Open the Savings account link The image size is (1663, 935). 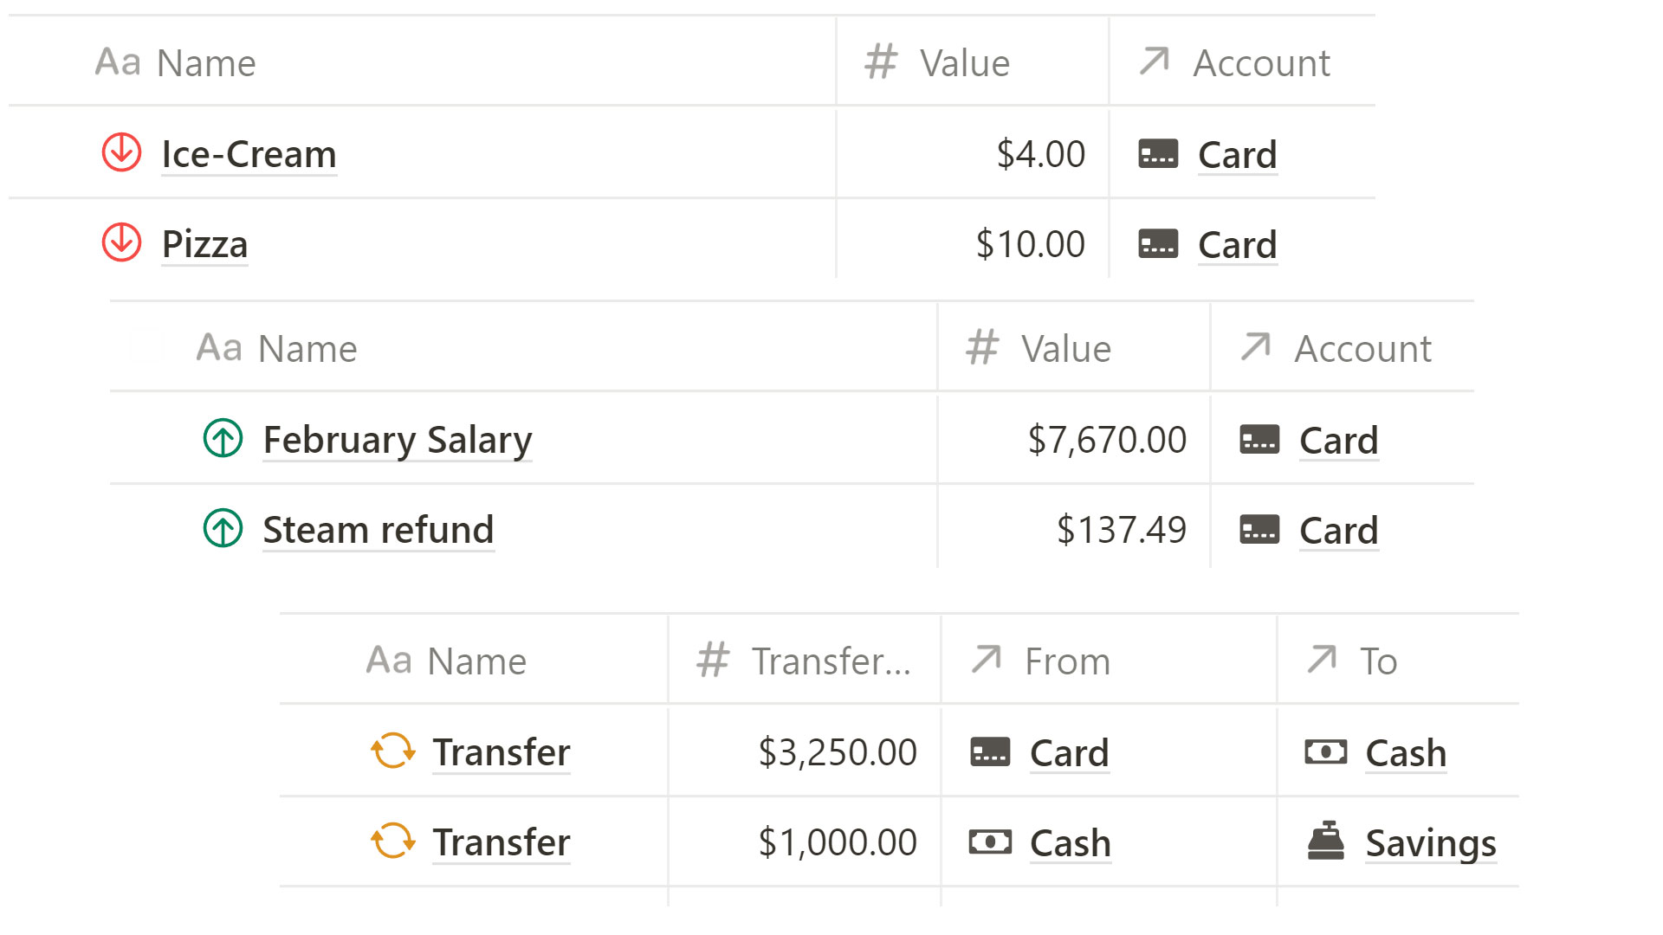[x=1430, y=843]
